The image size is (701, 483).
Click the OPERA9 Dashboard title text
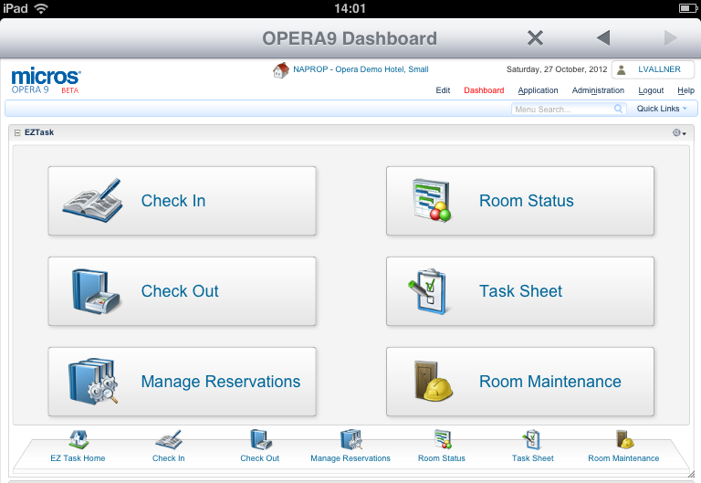point(350,38)
